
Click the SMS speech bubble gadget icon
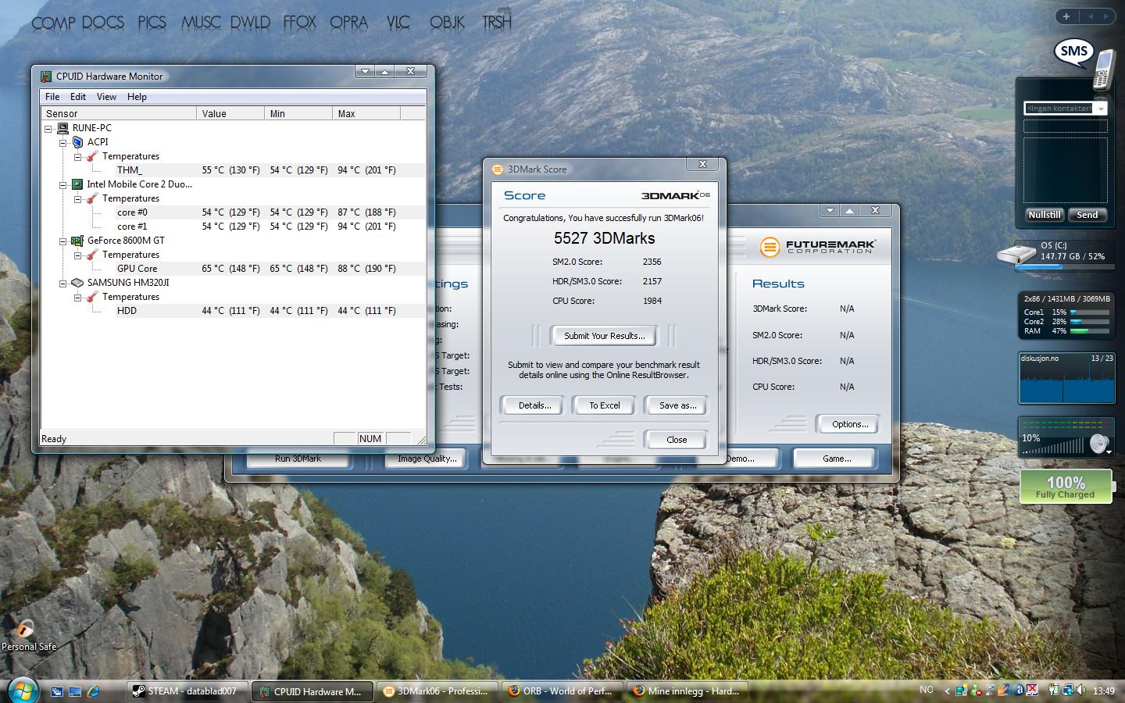(1073, 52)
